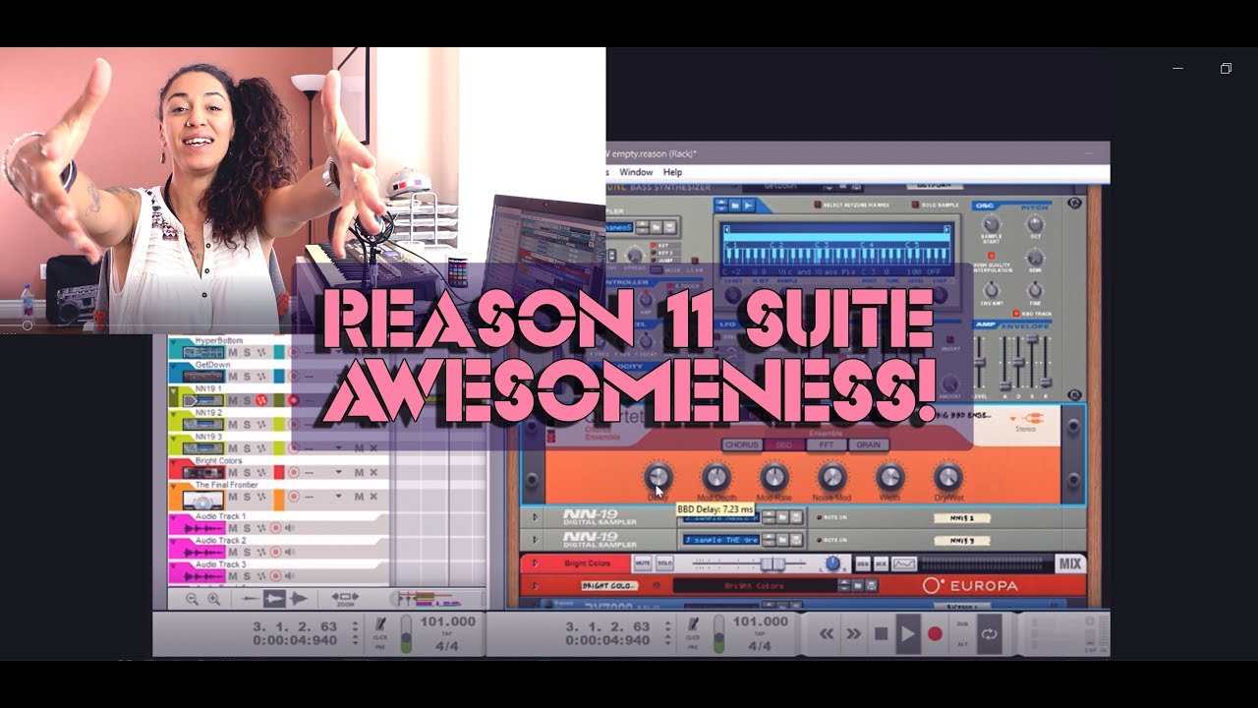Image resolution: width=1258 pixels, height=708 pixels.
Task: Mute the HyperBottom track
Action: click(x=233, y=352)
